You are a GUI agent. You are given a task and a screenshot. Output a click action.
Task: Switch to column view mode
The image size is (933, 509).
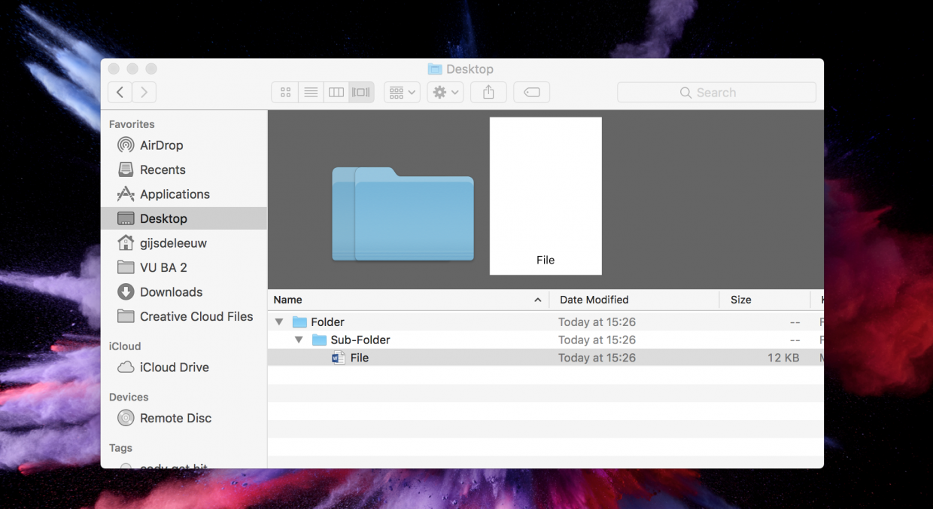[336, 93]
